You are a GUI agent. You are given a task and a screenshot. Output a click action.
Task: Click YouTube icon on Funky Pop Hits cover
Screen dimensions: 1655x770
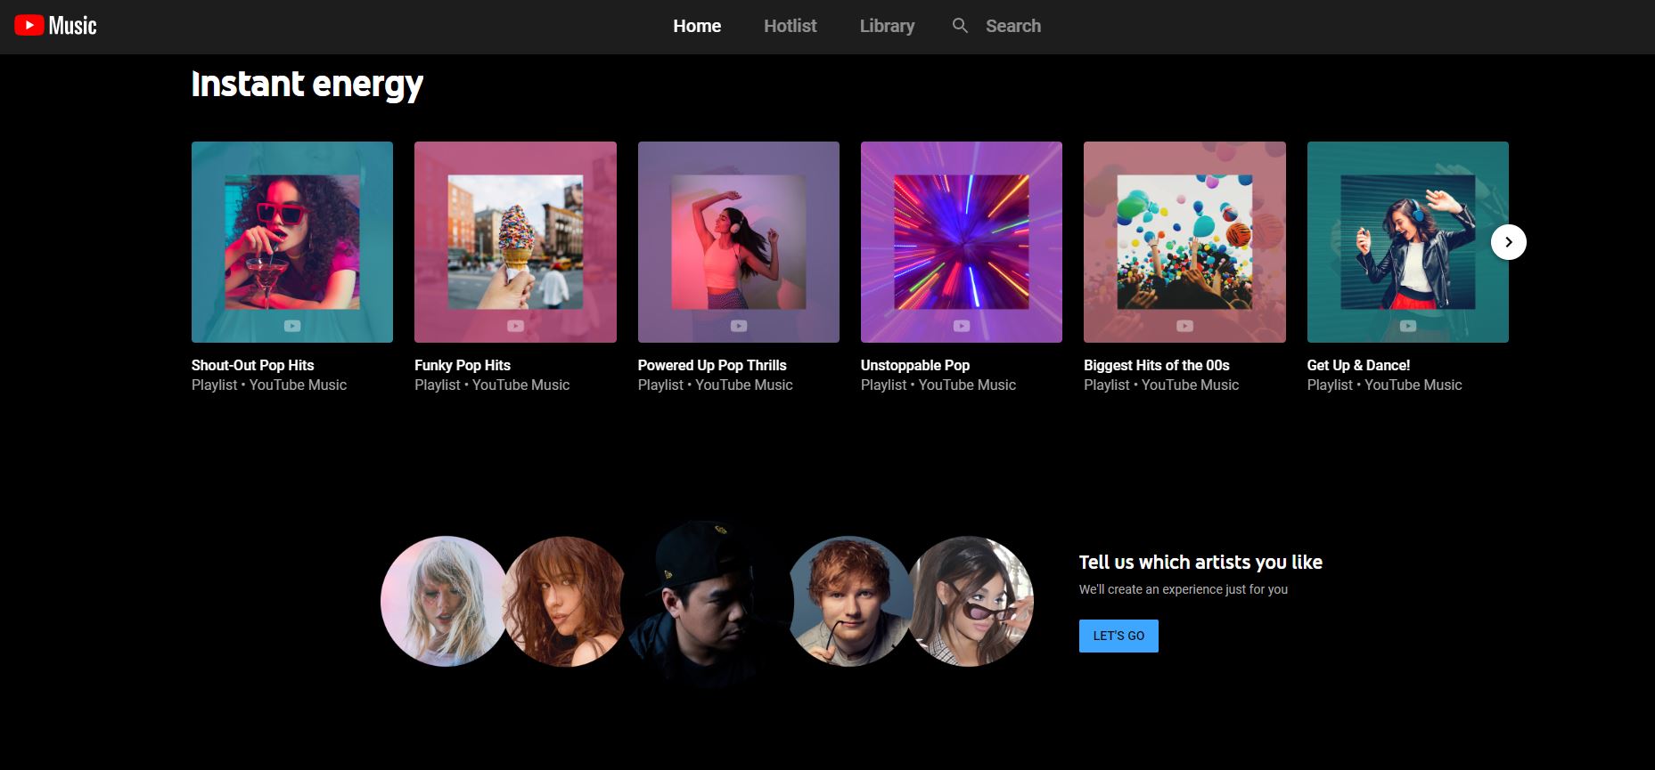(515, 326)
